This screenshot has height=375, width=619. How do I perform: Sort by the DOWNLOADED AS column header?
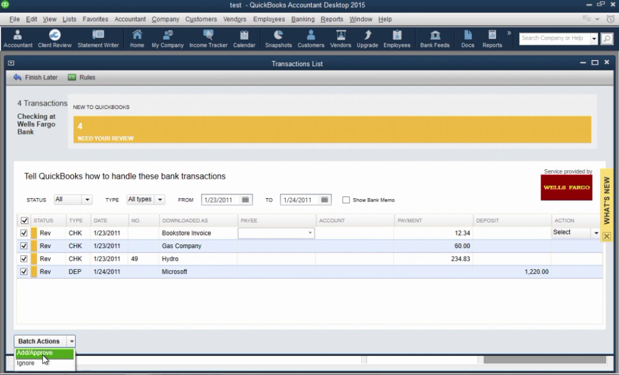point(185,221)
